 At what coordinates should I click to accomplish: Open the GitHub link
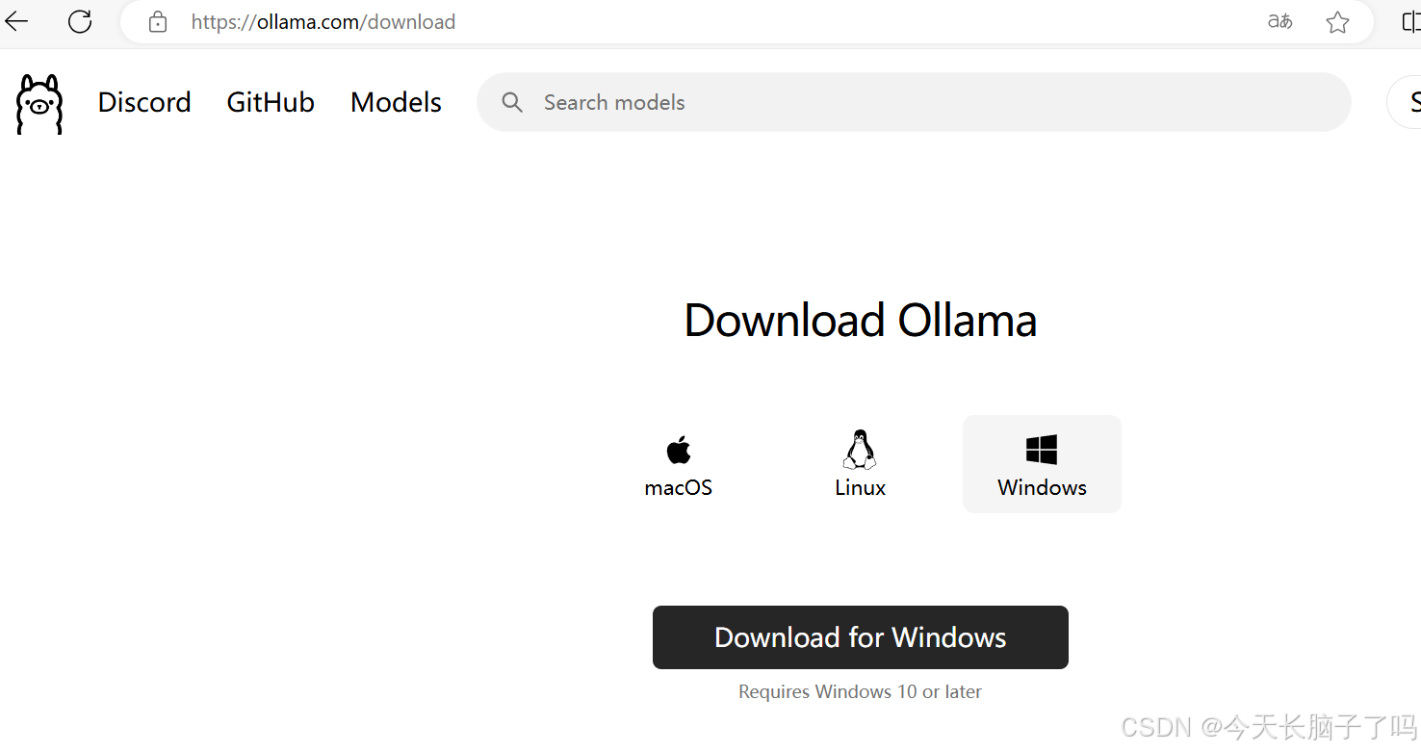click(271, 102)
